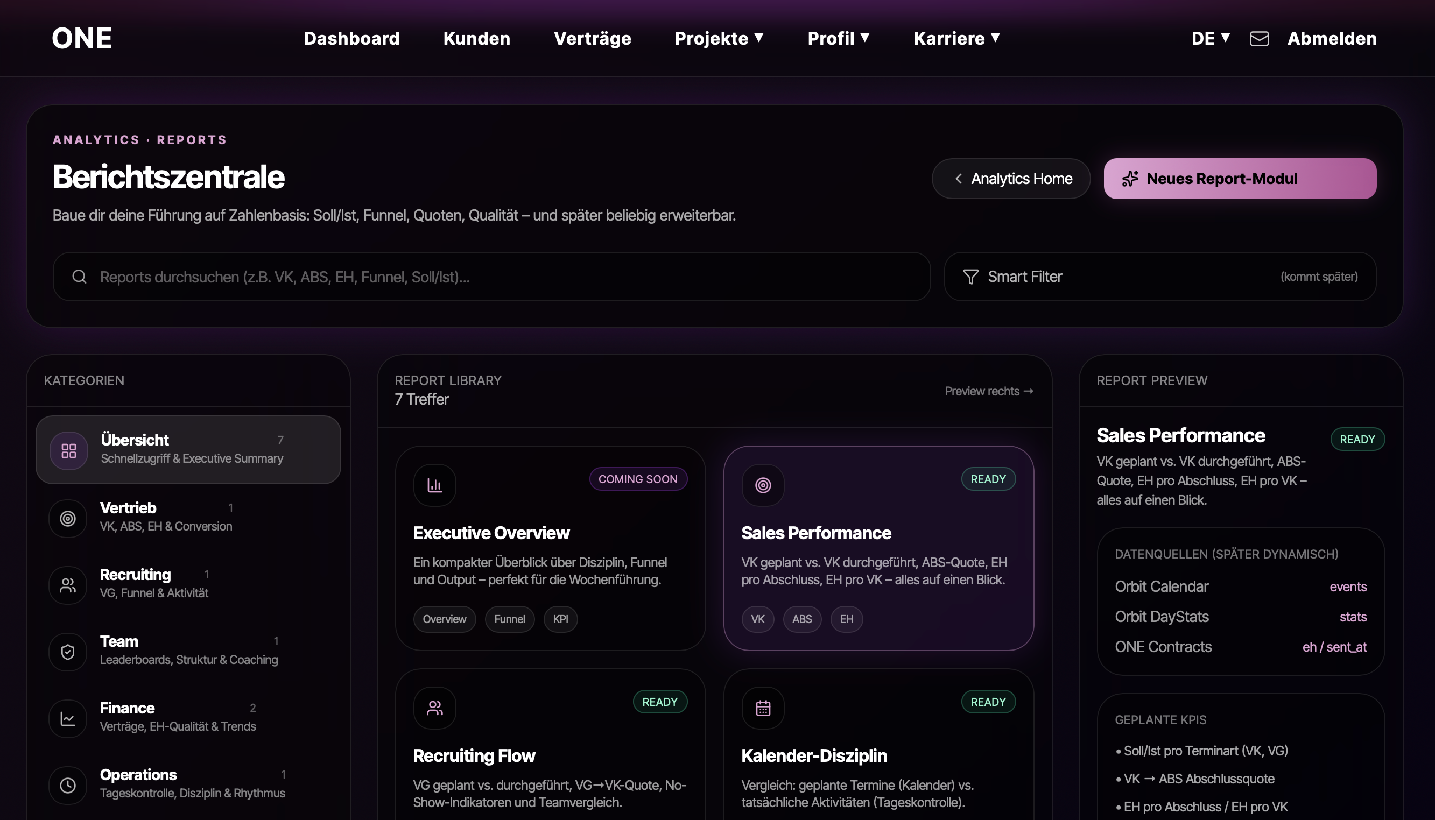Click the Übersicht grid icon
This screenshot has height=820, width=1435.
[x=69, y=450]
